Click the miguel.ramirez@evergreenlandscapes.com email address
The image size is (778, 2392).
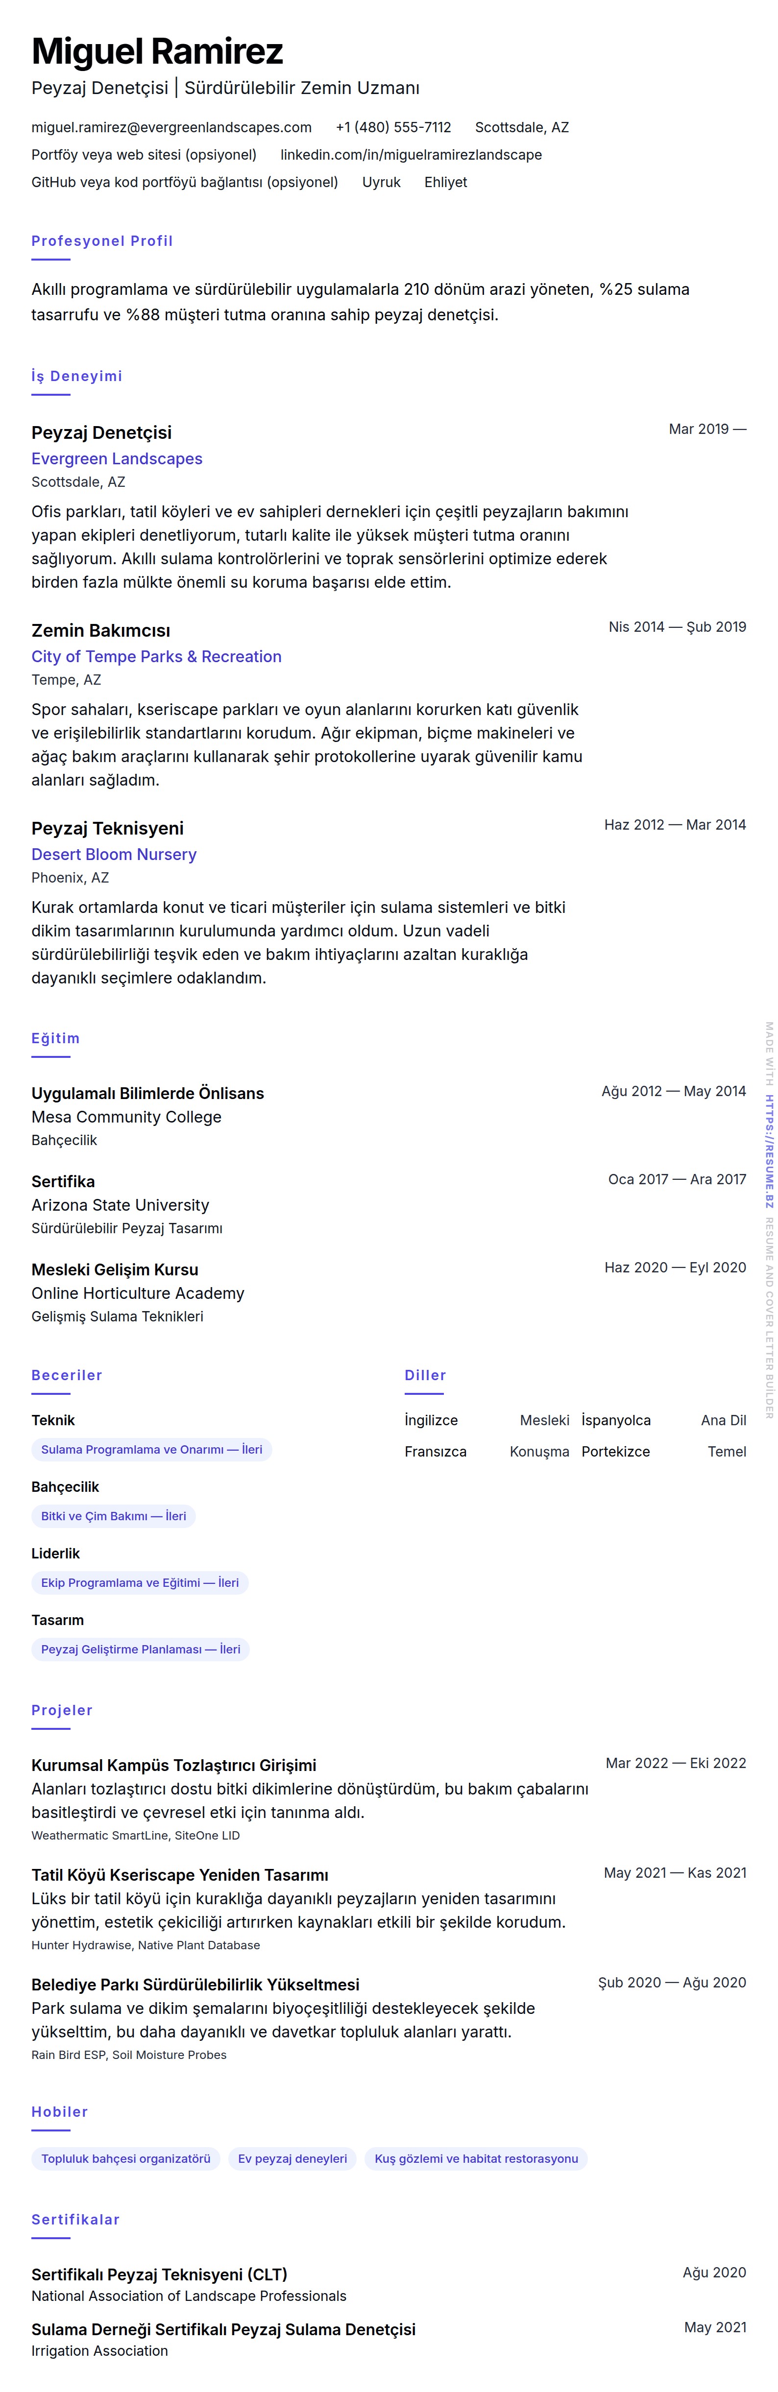pyautogui.click(x=171, y=127)
